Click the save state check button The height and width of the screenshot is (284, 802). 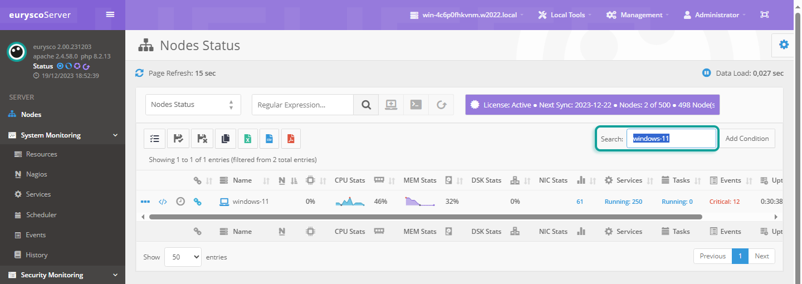(x=178, y=139)
